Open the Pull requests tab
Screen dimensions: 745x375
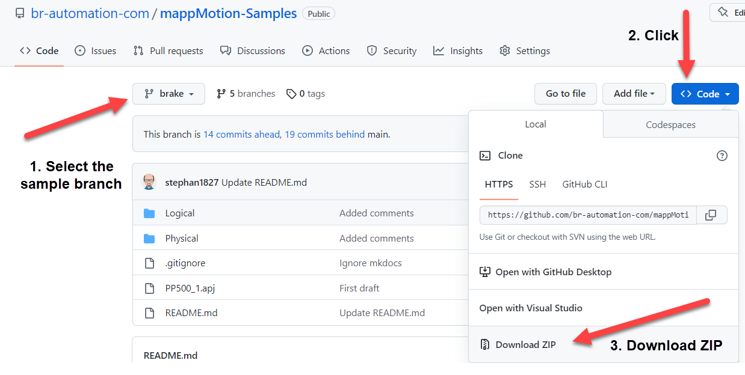coord(168,51)
